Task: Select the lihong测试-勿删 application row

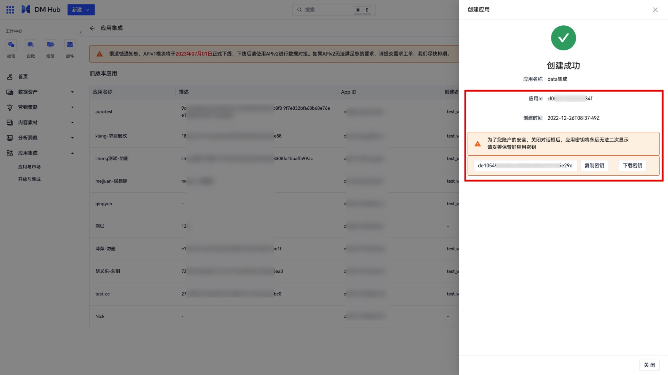Action: coord(274,159)
